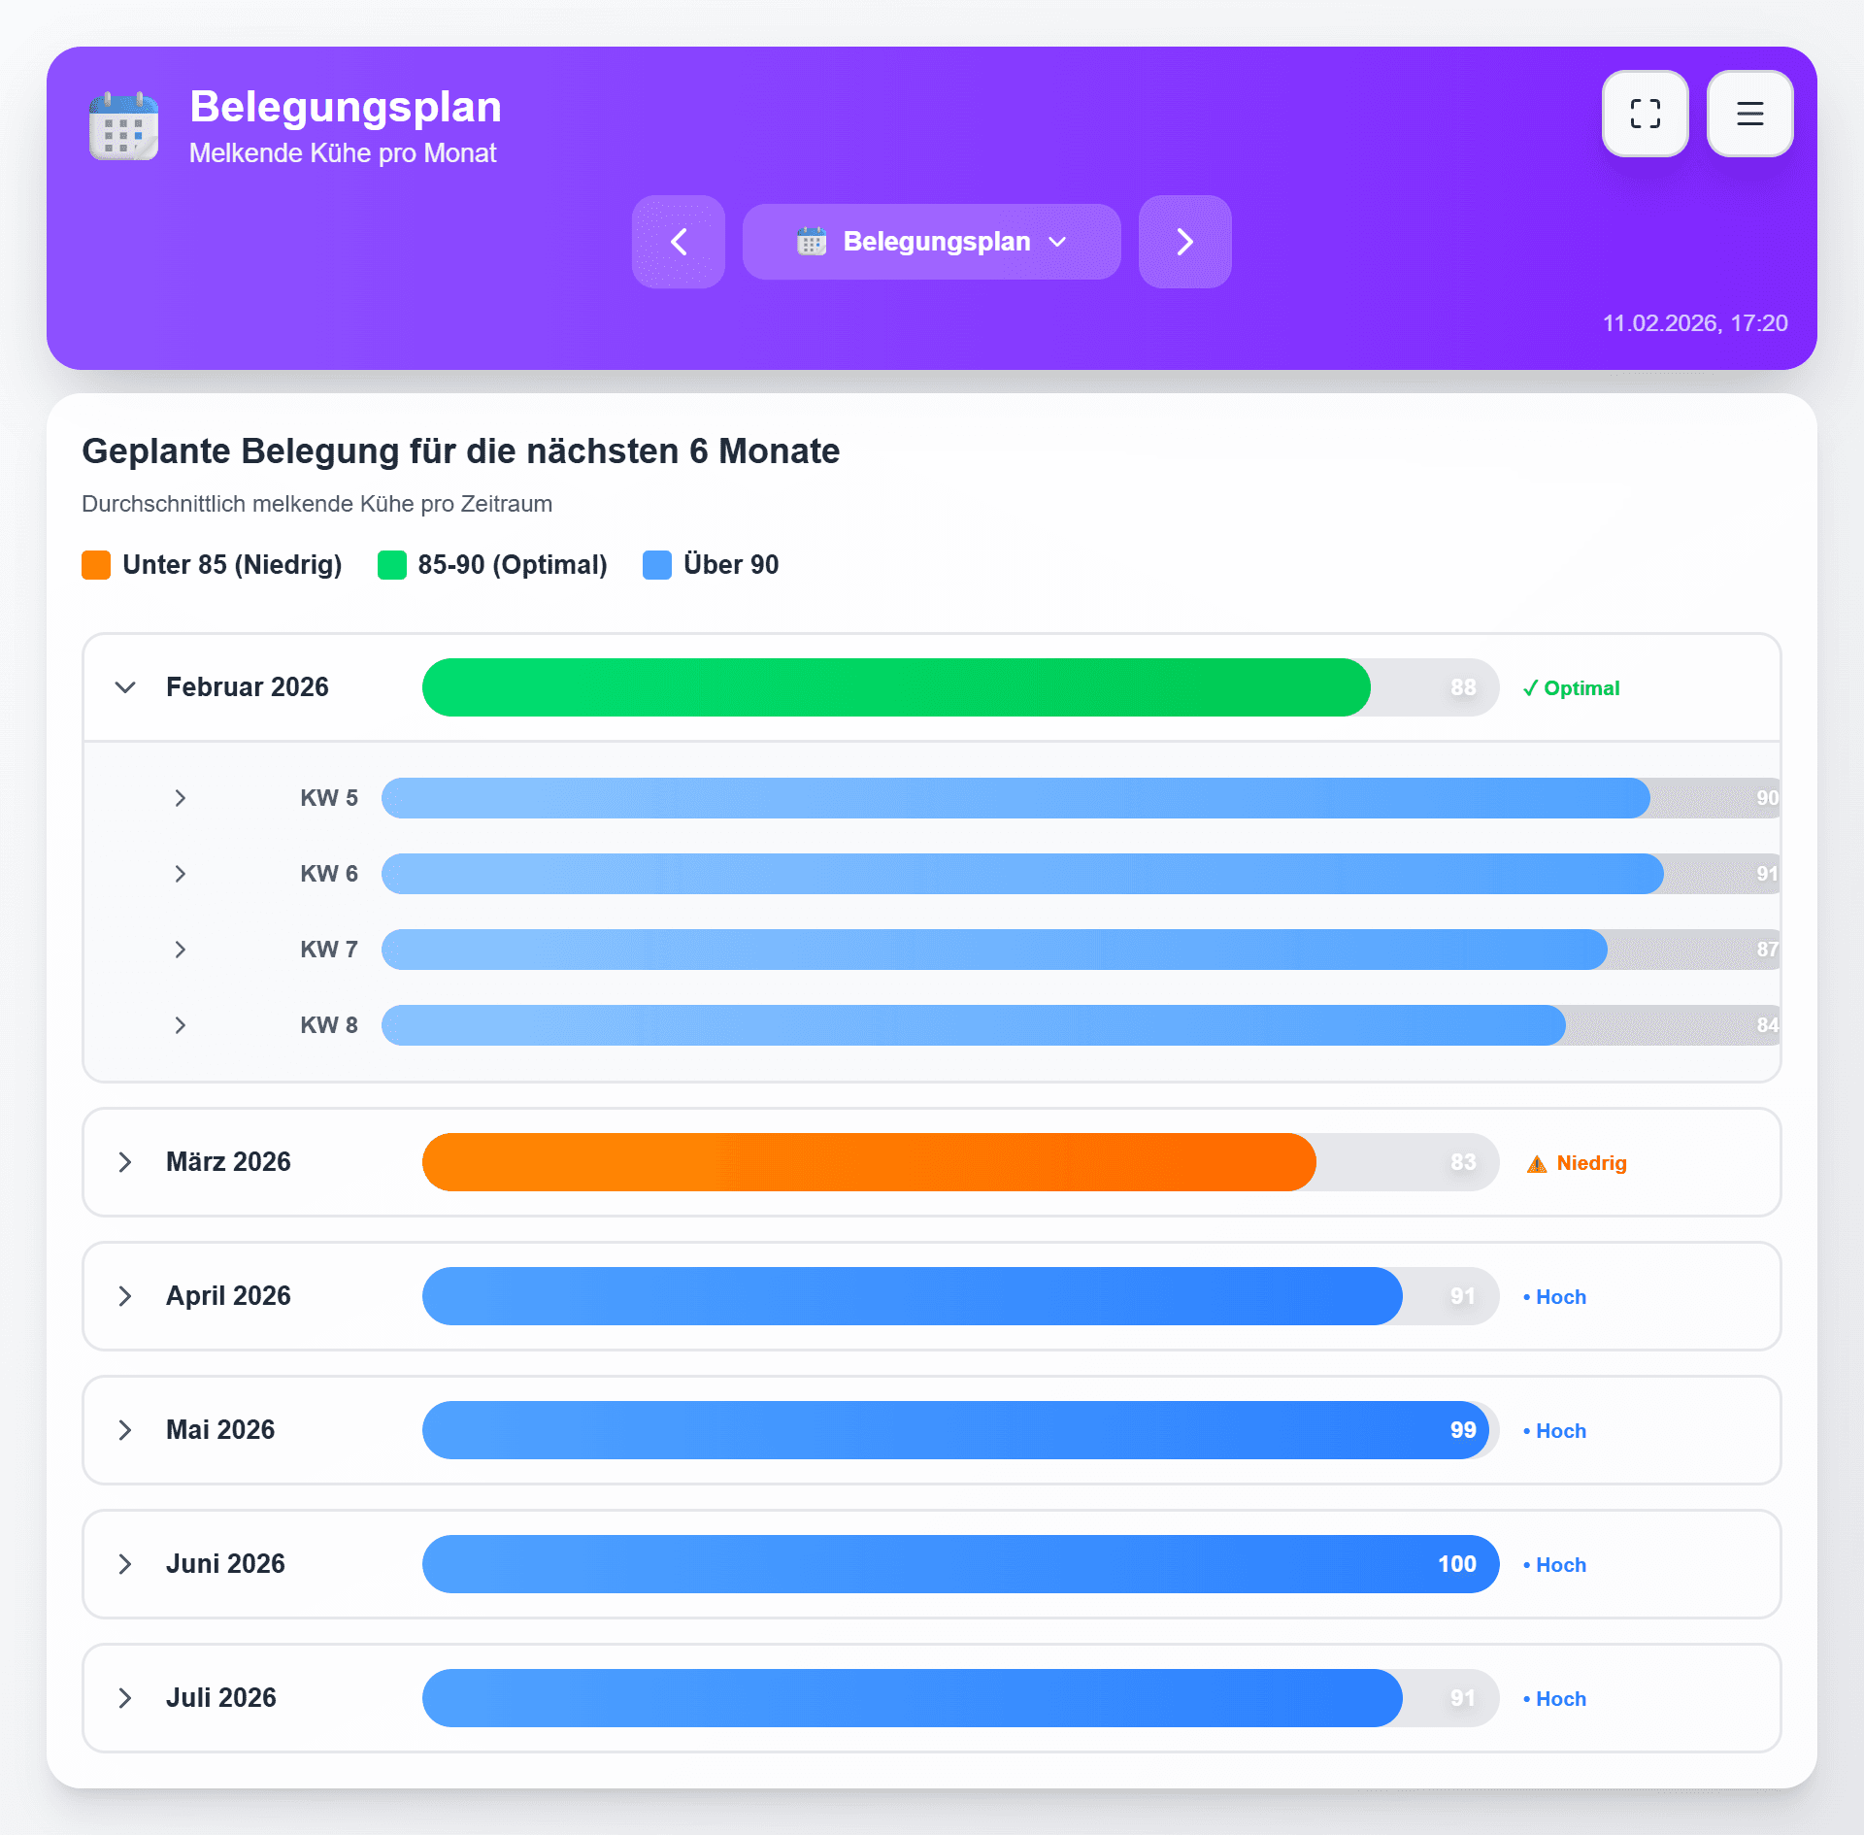Open the hamburger menu icon
Viewport: 1864px width, 1835px height.
click(1749, 113)
